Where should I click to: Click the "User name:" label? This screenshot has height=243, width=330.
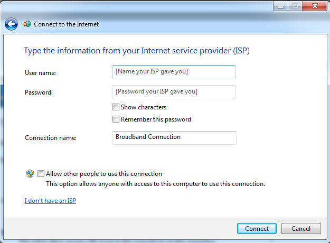click(x=41, y=73)
